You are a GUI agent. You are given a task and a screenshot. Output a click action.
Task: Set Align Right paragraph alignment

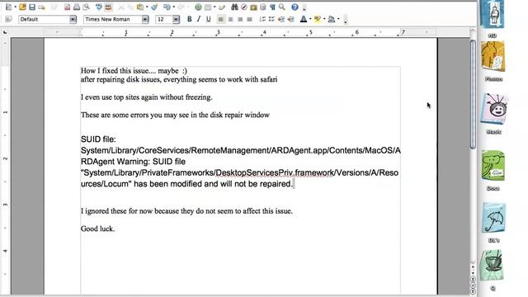pos(240,19)
